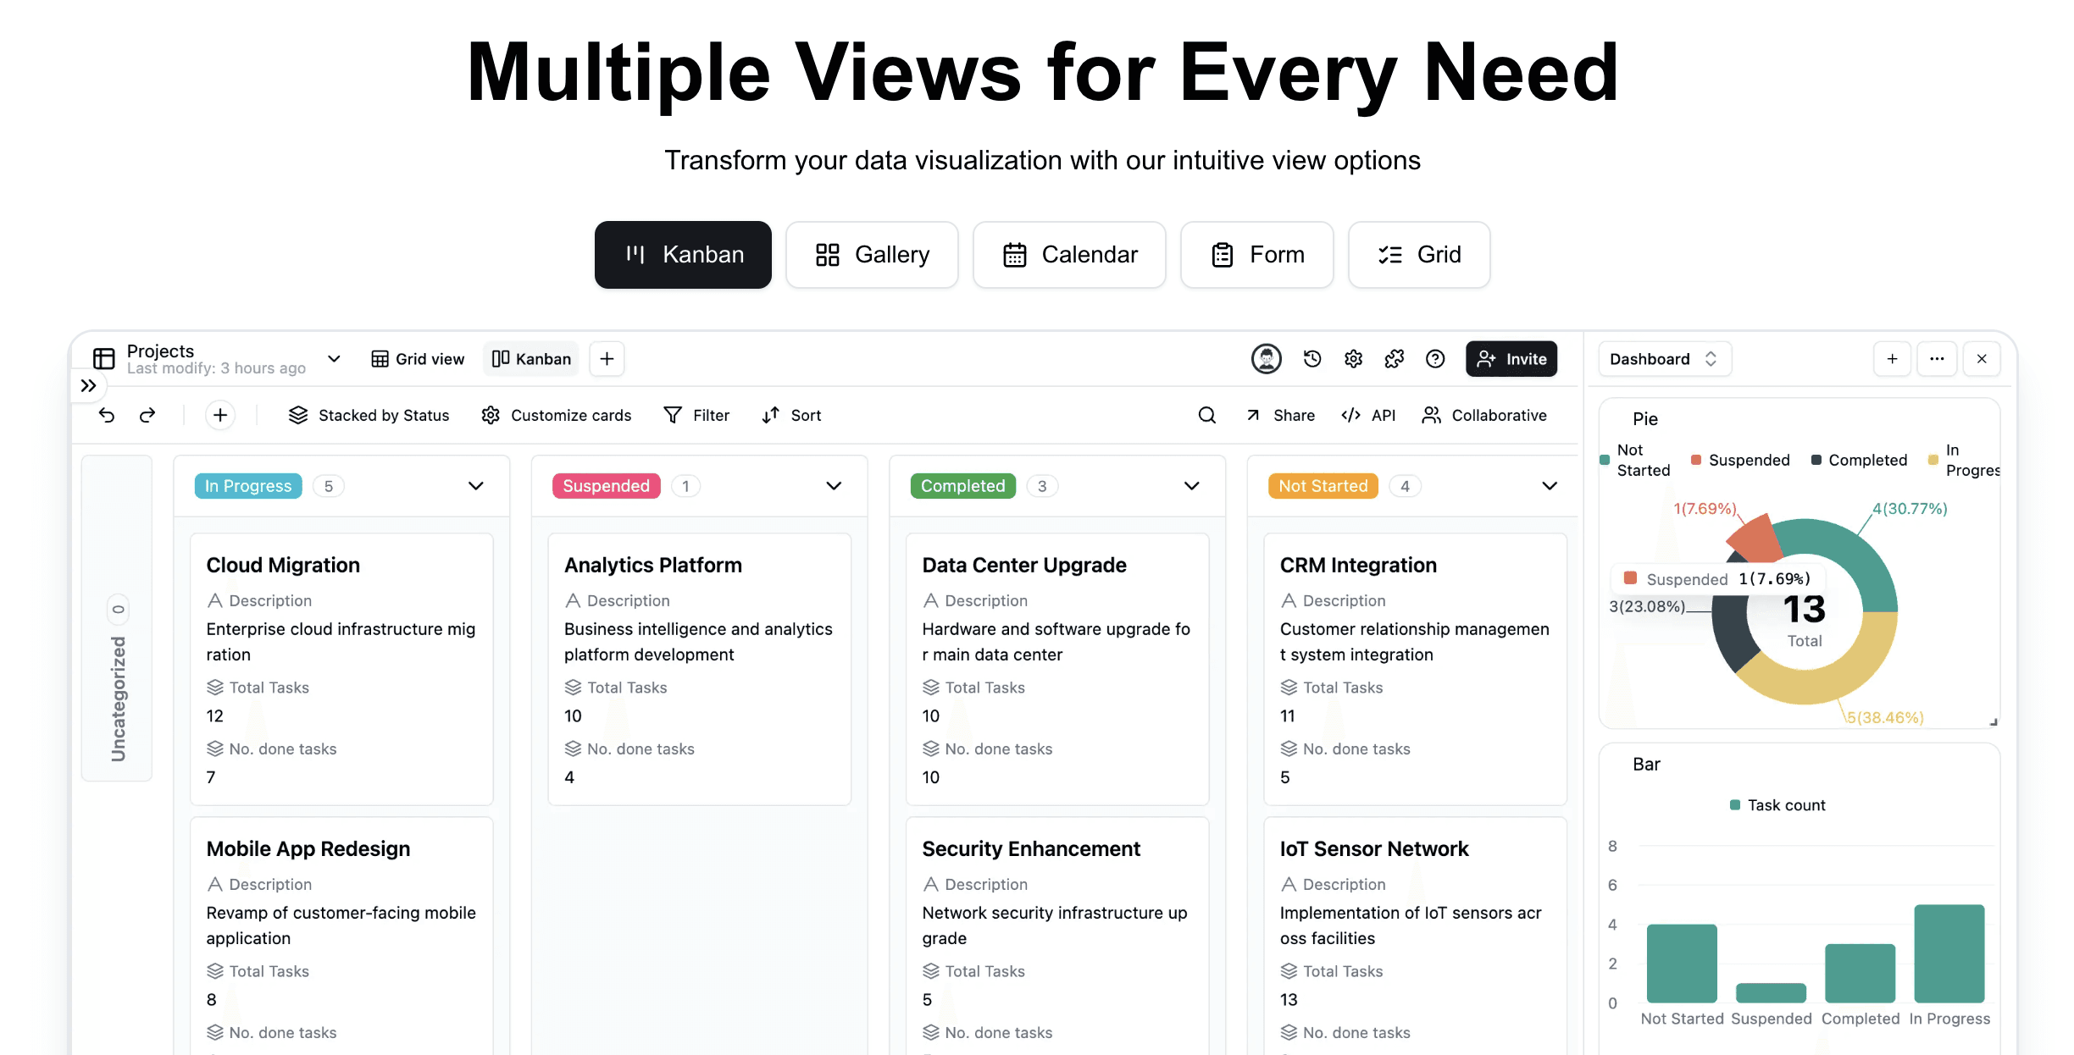This screenshot has height=1055, width=2074.
Task: Open the Cloud Migration card
Action: [283, 565]
